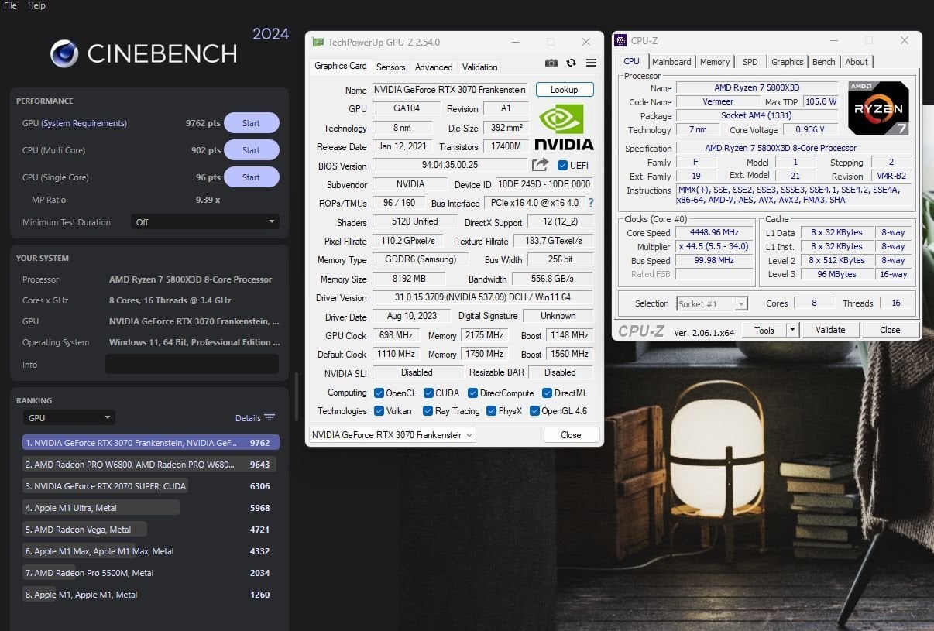Screen dimensions: 934x631
Task: Select AMD Radeon Vega ranking row
Action: point(149,530)
